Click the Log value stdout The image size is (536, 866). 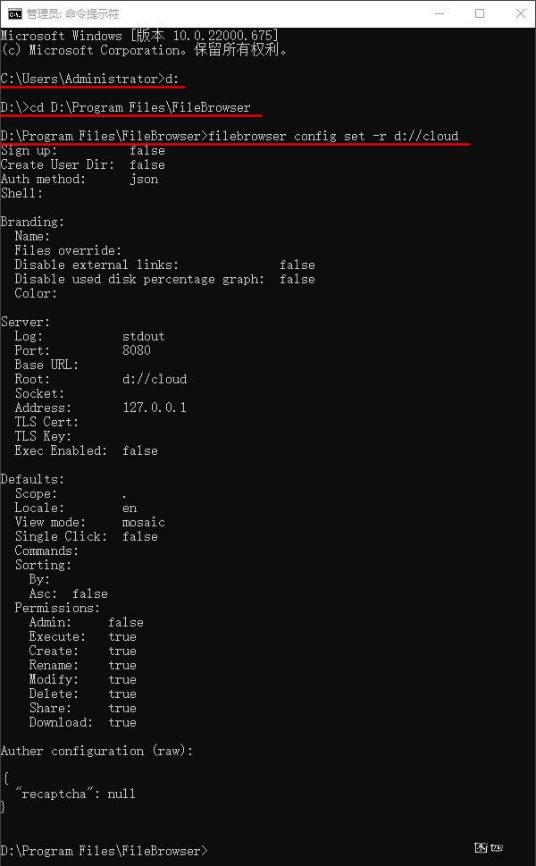click(x=144, y=336)
